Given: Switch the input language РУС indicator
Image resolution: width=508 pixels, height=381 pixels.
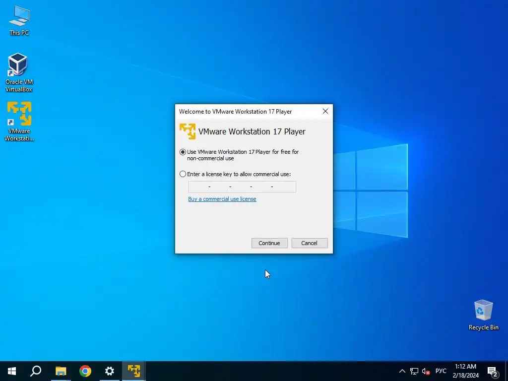Looking at the screenshot, I should click(x=441, y=371).
